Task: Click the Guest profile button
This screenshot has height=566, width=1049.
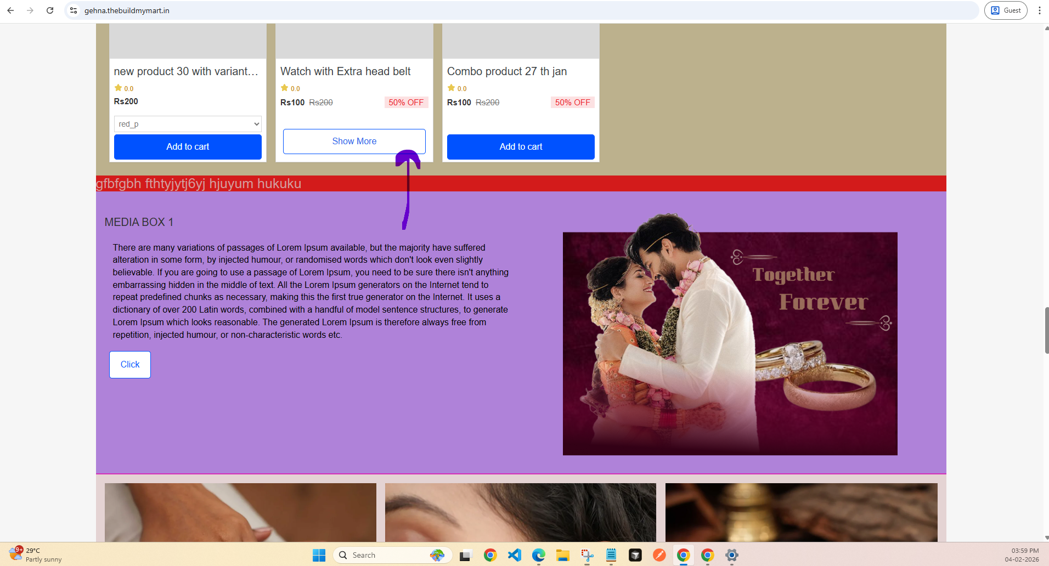Action: pyautogui.click(x=1006, y=10)
